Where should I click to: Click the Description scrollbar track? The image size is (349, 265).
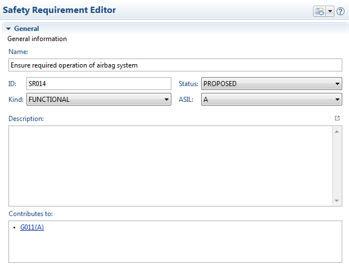(x=337, y=166)
